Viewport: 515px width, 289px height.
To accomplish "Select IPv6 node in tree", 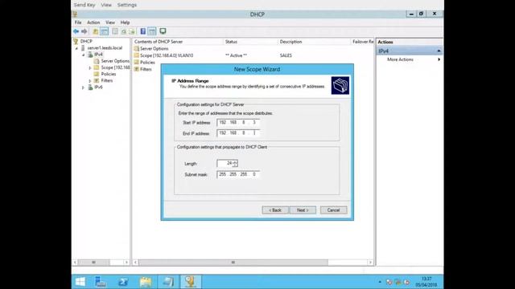I will (98, 88).
